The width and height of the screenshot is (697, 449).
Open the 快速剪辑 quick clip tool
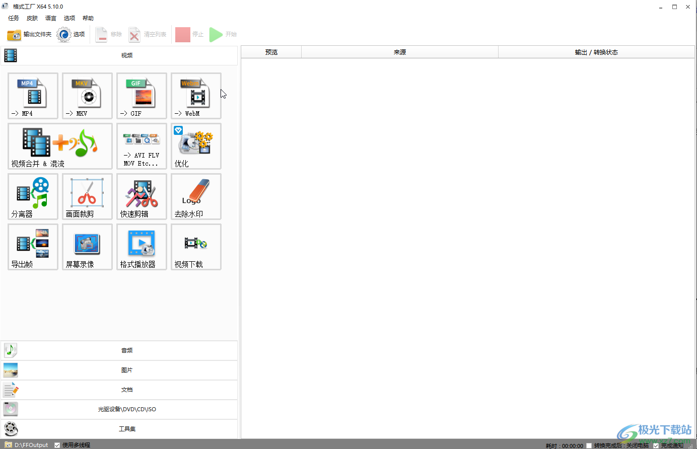[142, 196]
